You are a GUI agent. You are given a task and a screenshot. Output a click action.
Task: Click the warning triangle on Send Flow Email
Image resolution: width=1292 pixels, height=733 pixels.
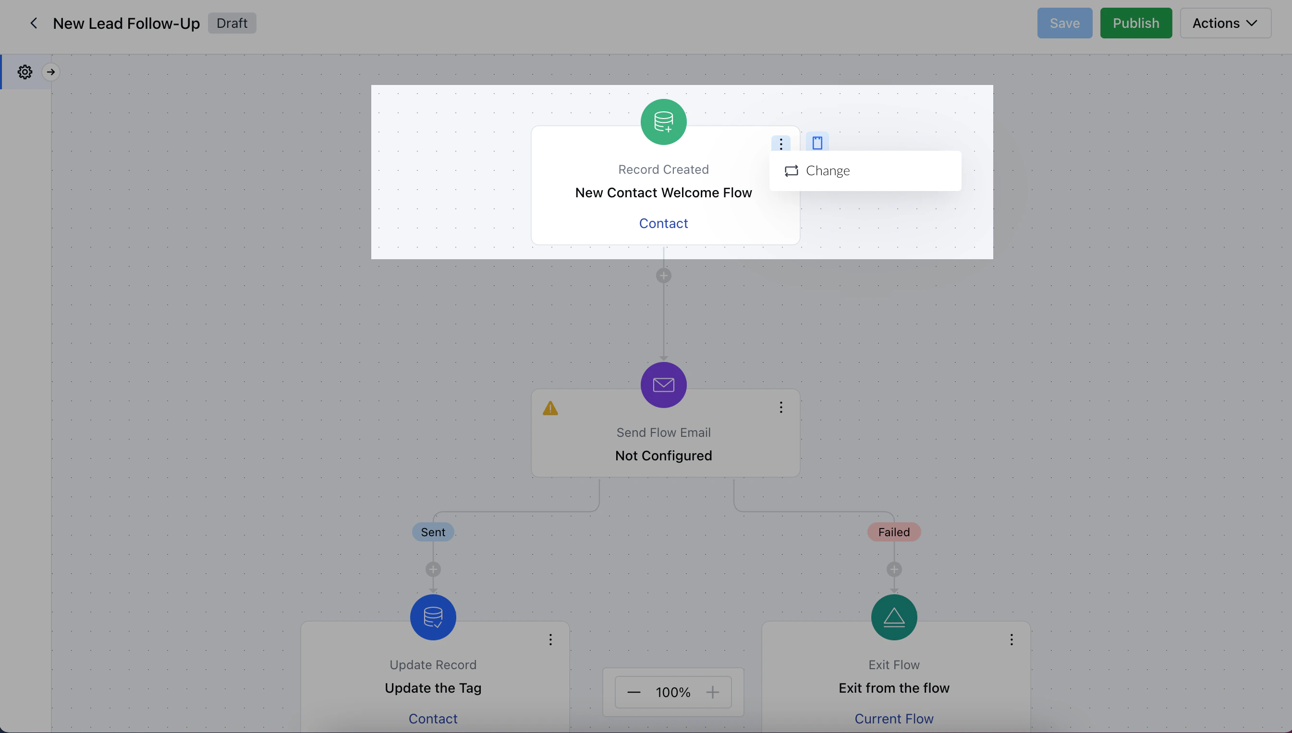pos(550,409)
